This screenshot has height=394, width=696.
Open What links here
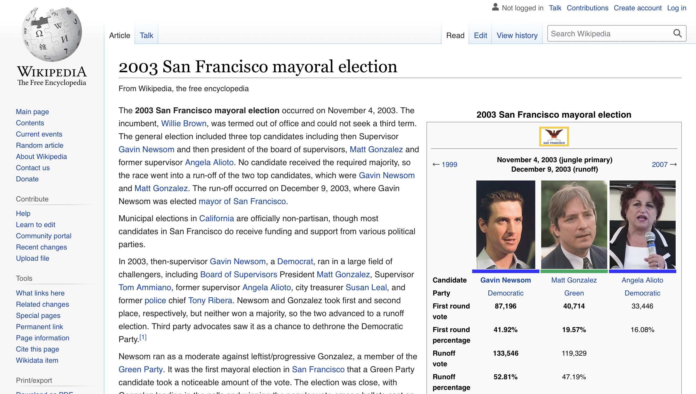click(x=40, y=293)
